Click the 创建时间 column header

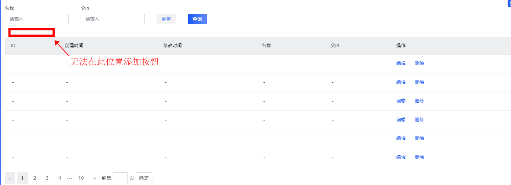[74, 46]
